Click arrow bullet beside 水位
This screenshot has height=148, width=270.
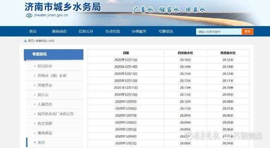(35, 142)
